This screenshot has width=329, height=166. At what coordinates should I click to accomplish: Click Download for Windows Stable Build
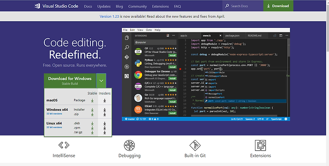coord(70,81)
